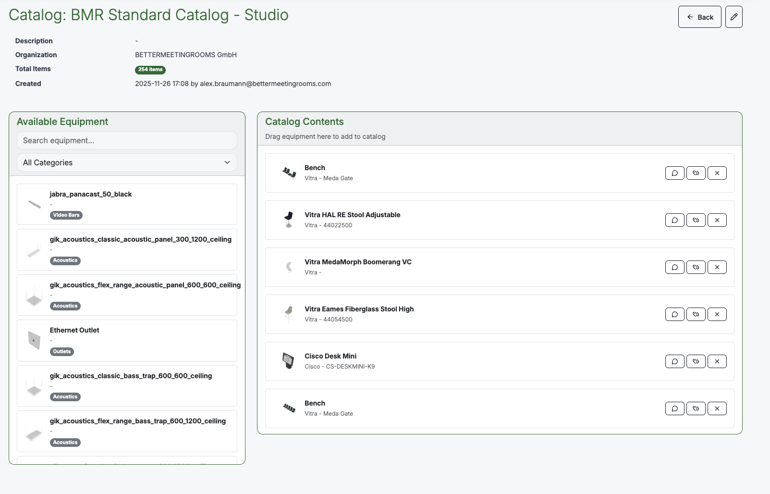
Task: Click the Outlets category badge
Action: (62, 352)
